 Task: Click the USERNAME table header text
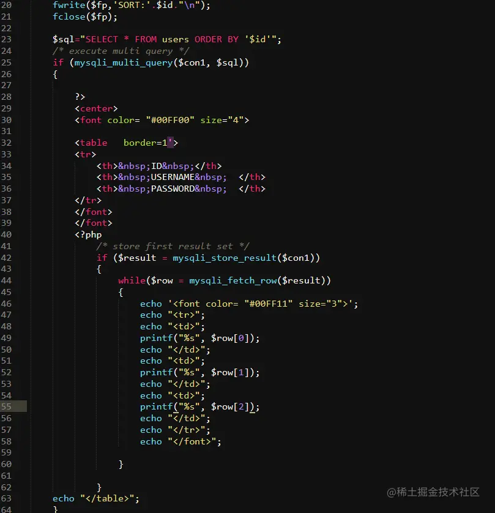click(173, 178)
